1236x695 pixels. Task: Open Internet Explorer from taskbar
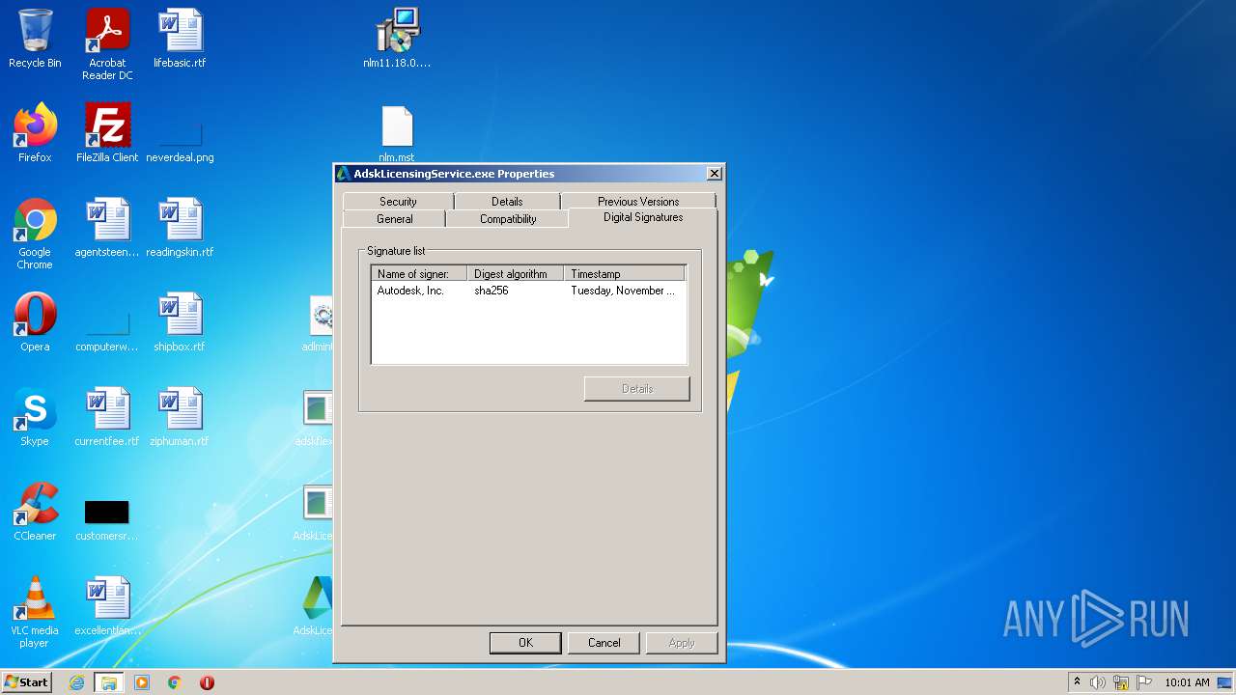(76, 682)
